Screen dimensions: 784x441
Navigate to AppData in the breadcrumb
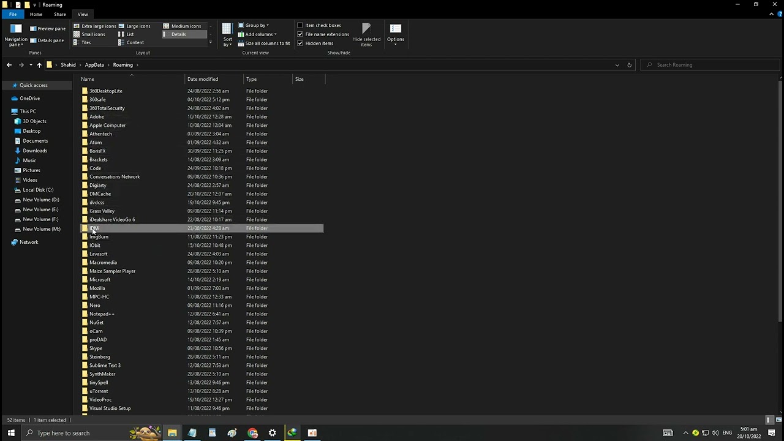pos(94,65)
